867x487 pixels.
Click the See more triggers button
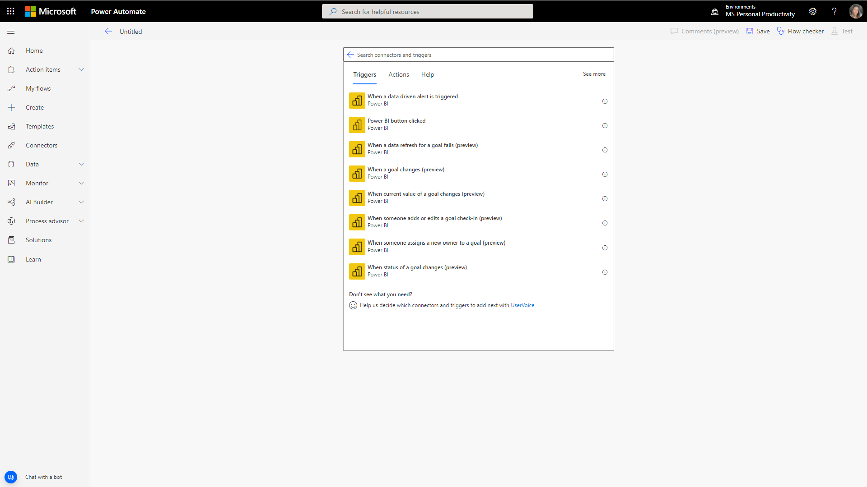tap(594, 74)
